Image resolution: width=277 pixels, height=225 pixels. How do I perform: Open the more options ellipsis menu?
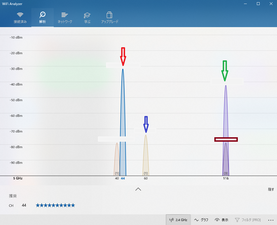coord(271,220)
